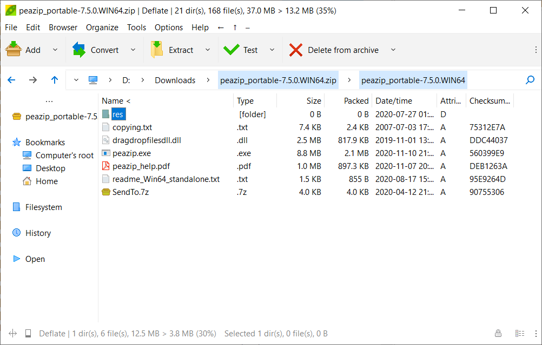The width and height of the screenshot is (542, 345).
Task: Click the status bar three-dot menu
Action: point(536,333)
